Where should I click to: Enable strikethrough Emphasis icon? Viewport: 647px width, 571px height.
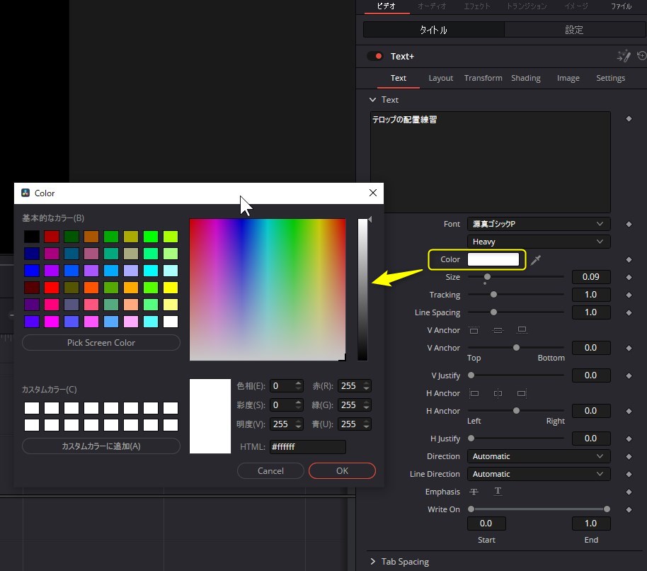tap(474, 492)
